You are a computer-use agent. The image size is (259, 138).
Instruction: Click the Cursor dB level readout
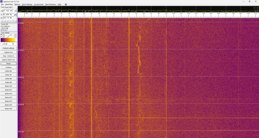(x=5, y=28)
